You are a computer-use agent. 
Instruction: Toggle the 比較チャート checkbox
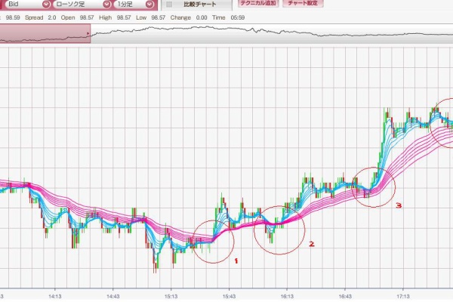click(x=169, y=5)
